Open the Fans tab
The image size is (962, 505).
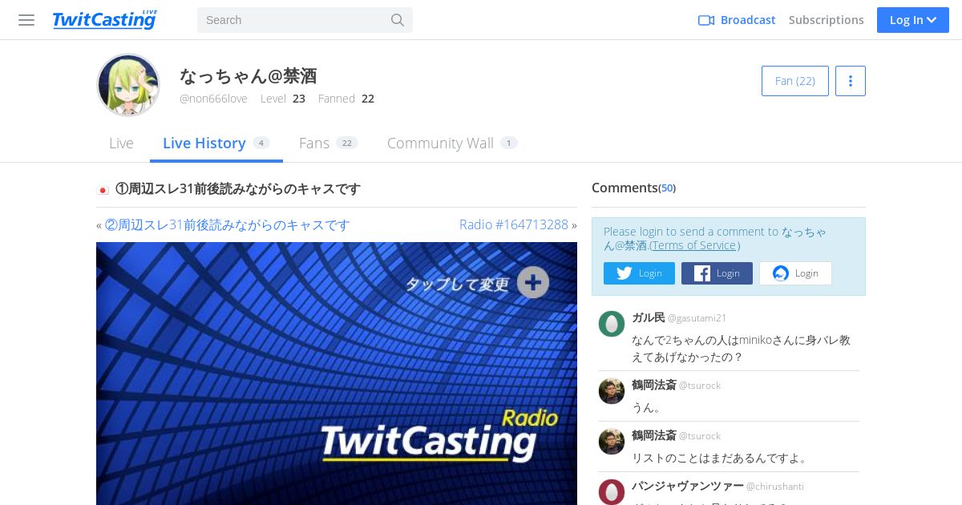328,143
